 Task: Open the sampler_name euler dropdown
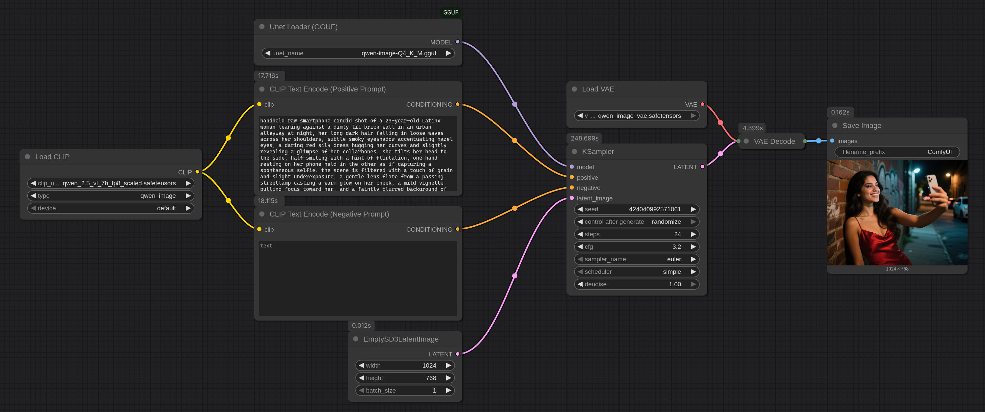click(636, 259)
